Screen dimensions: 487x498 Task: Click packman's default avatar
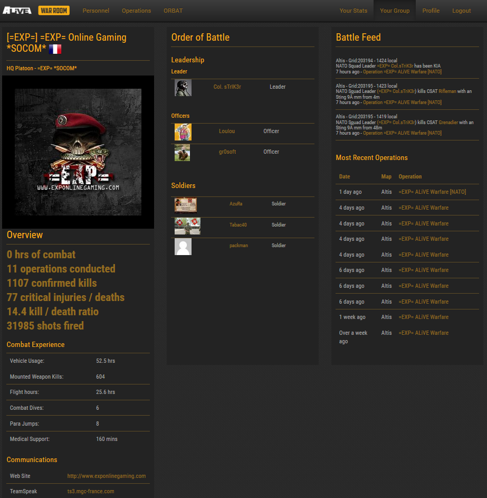183,247
